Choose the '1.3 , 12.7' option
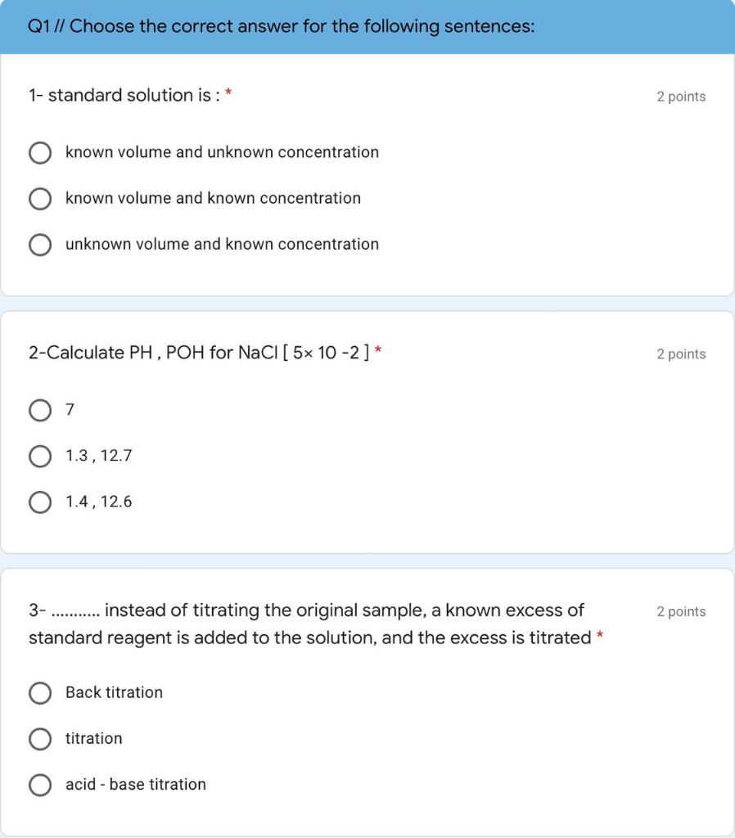 coord(40,457)
